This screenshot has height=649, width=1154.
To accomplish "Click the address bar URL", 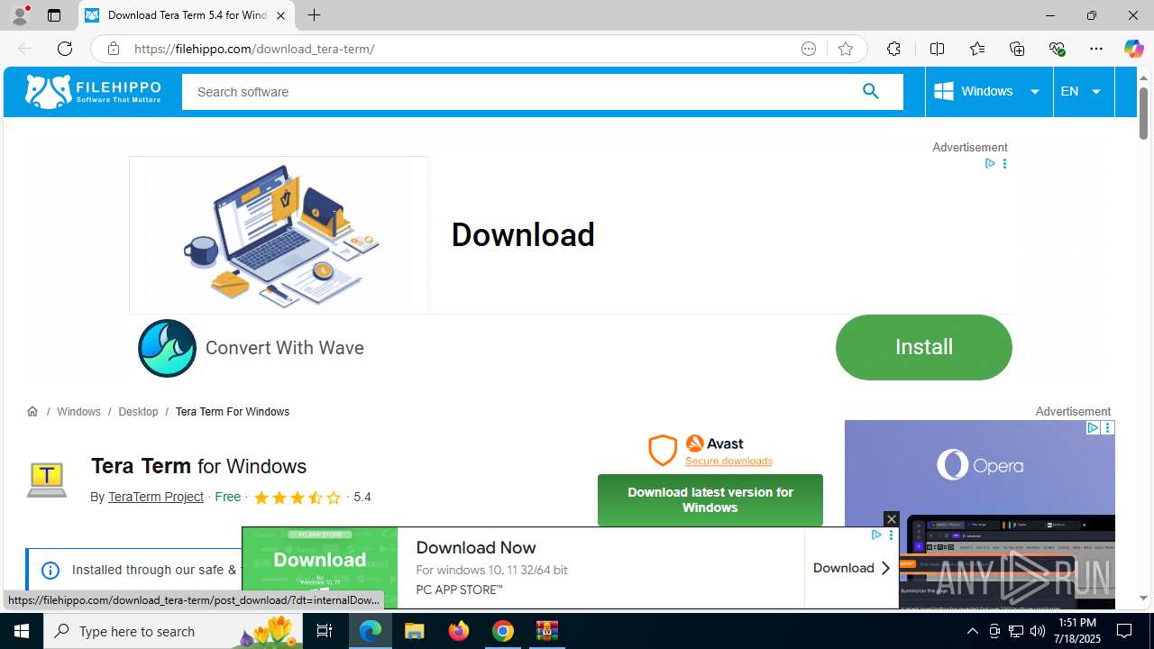I will 254,49.
